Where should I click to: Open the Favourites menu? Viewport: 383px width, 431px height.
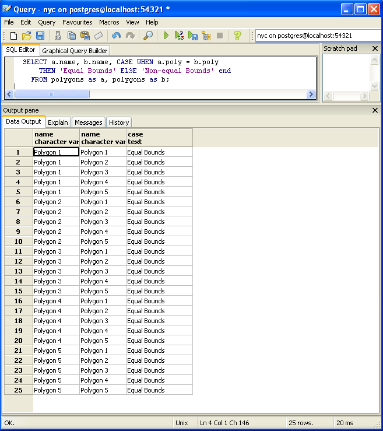point(77,22)
